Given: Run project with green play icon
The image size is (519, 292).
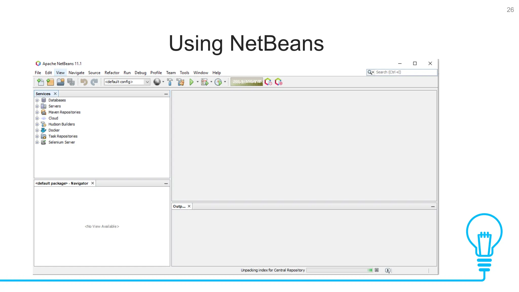Looking at the screenshot, I should 192,82.
